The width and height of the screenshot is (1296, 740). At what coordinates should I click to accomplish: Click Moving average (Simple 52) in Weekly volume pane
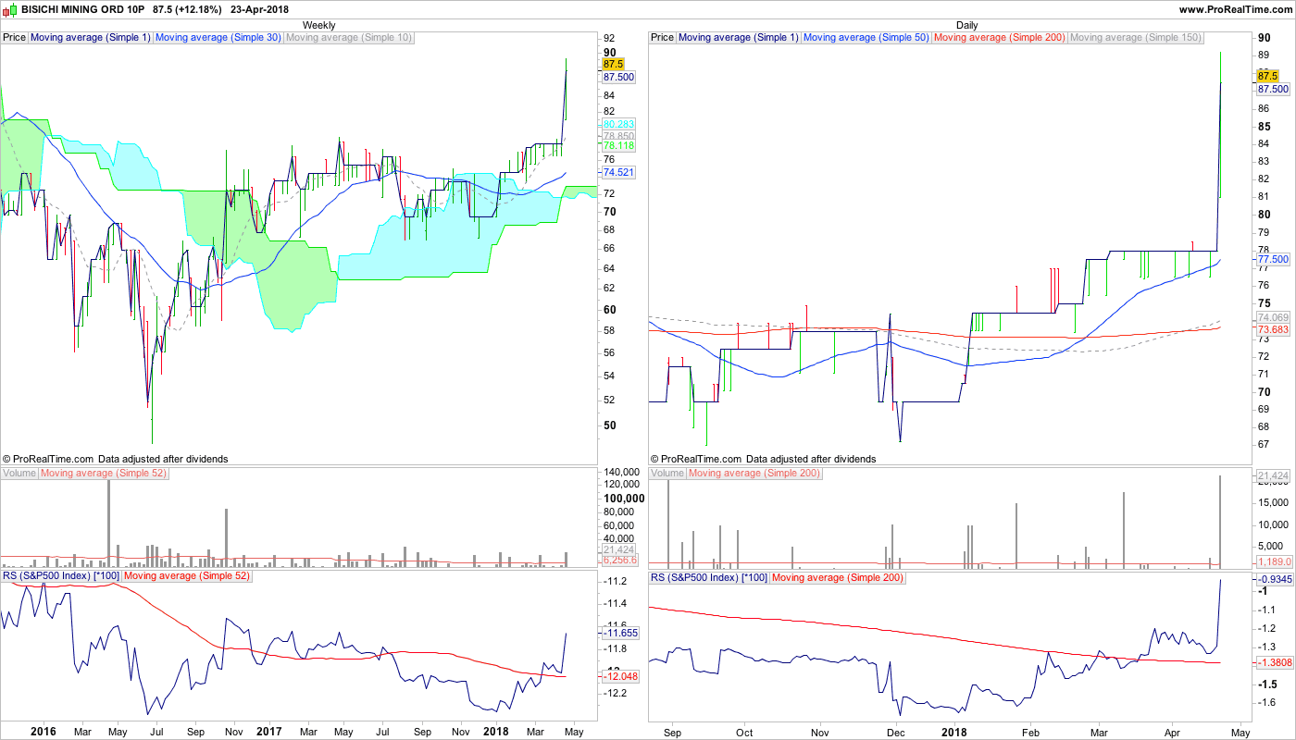[104, 474]
